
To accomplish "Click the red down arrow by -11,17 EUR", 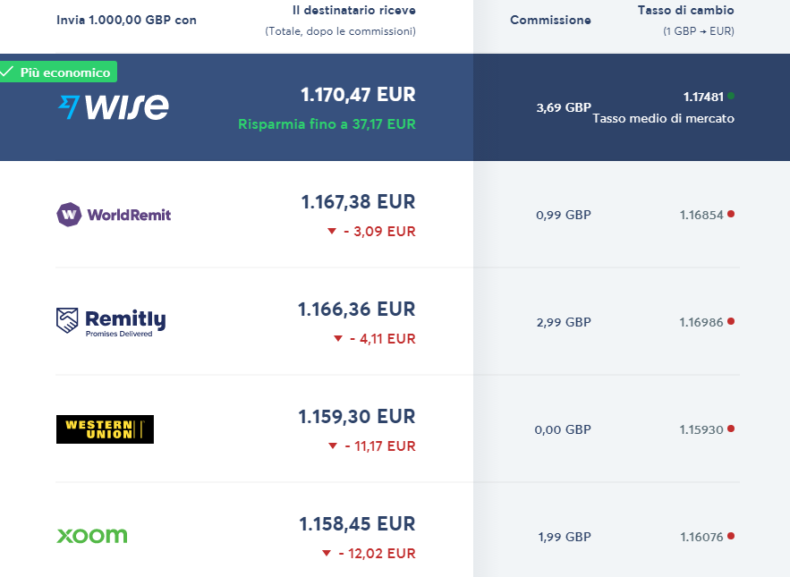I will pyautogui.click(x=333, y=446).
